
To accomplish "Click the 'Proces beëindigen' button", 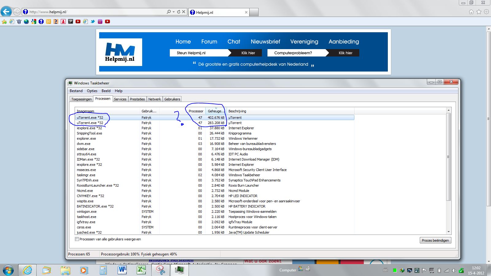I will click(435, 240).
